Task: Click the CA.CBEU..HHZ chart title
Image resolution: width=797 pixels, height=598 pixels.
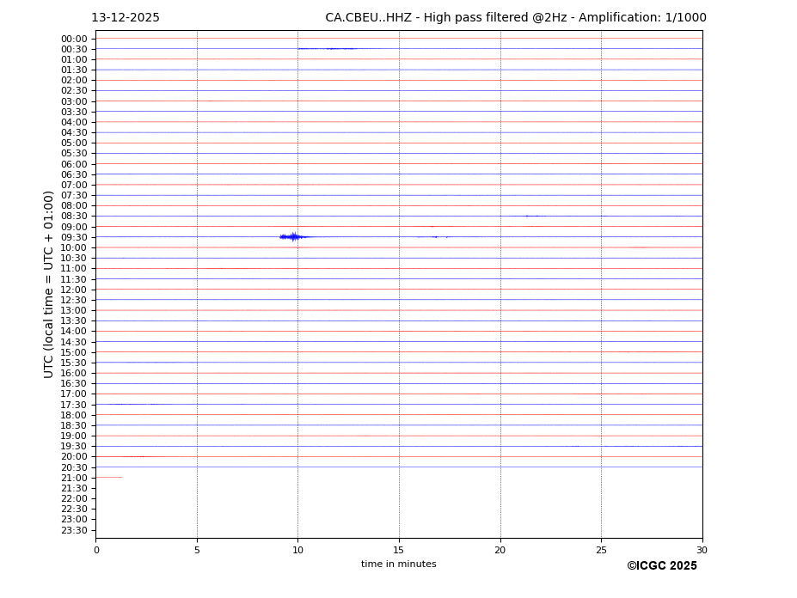Action: pyautogui.click(x=515, y=18)
